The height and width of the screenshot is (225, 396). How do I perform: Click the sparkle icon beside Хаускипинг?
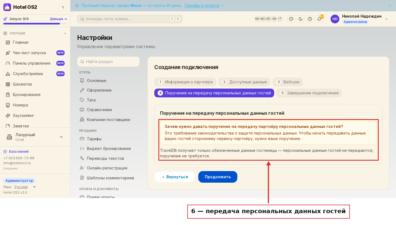click(8, 116)
